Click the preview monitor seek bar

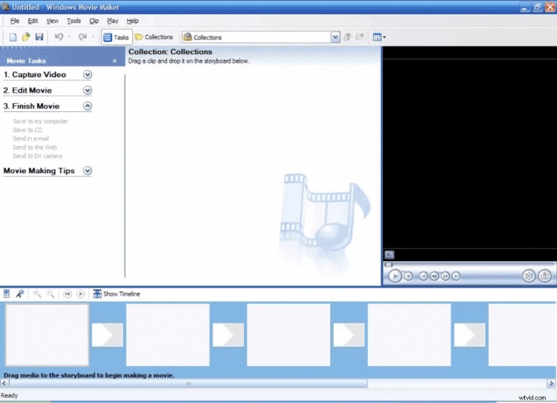point(468,264)
